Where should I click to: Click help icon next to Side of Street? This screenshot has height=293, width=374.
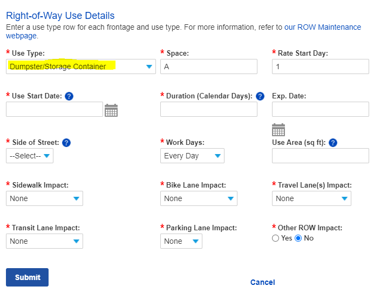point(66,143)
